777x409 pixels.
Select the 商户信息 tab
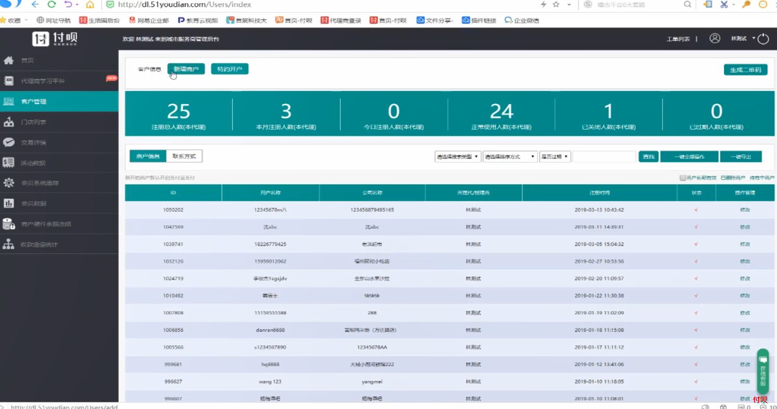tap(148, 156)
